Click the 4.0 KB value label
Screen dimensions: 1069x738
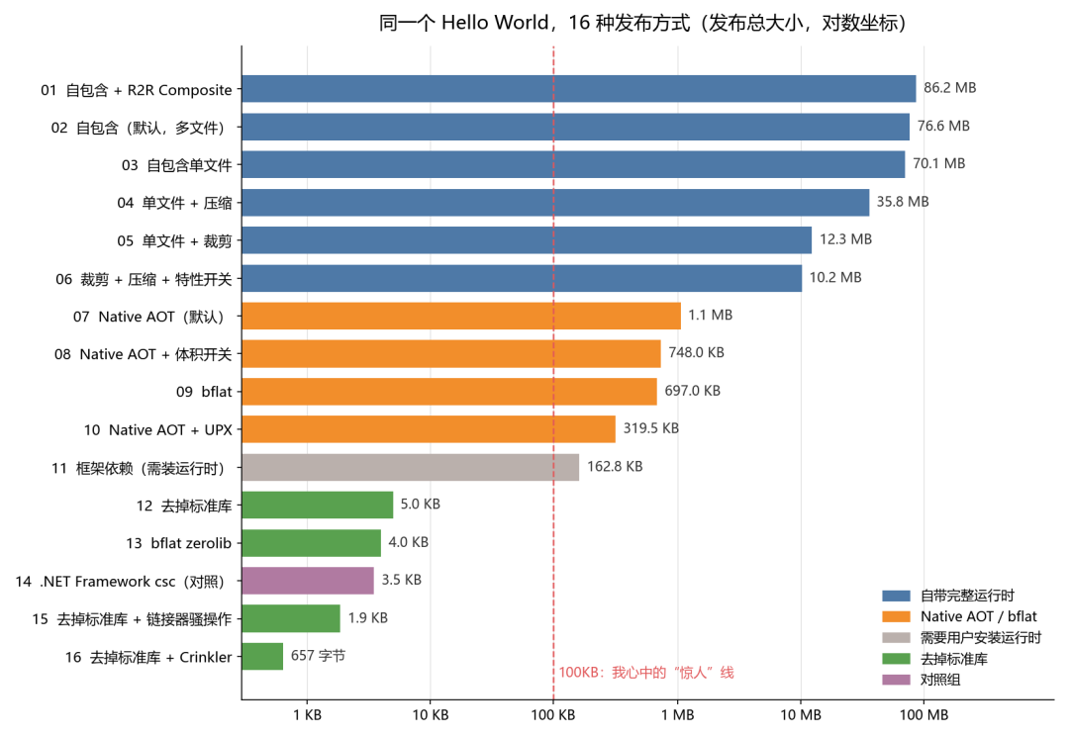pyautogui.click(x=409, y=542)
